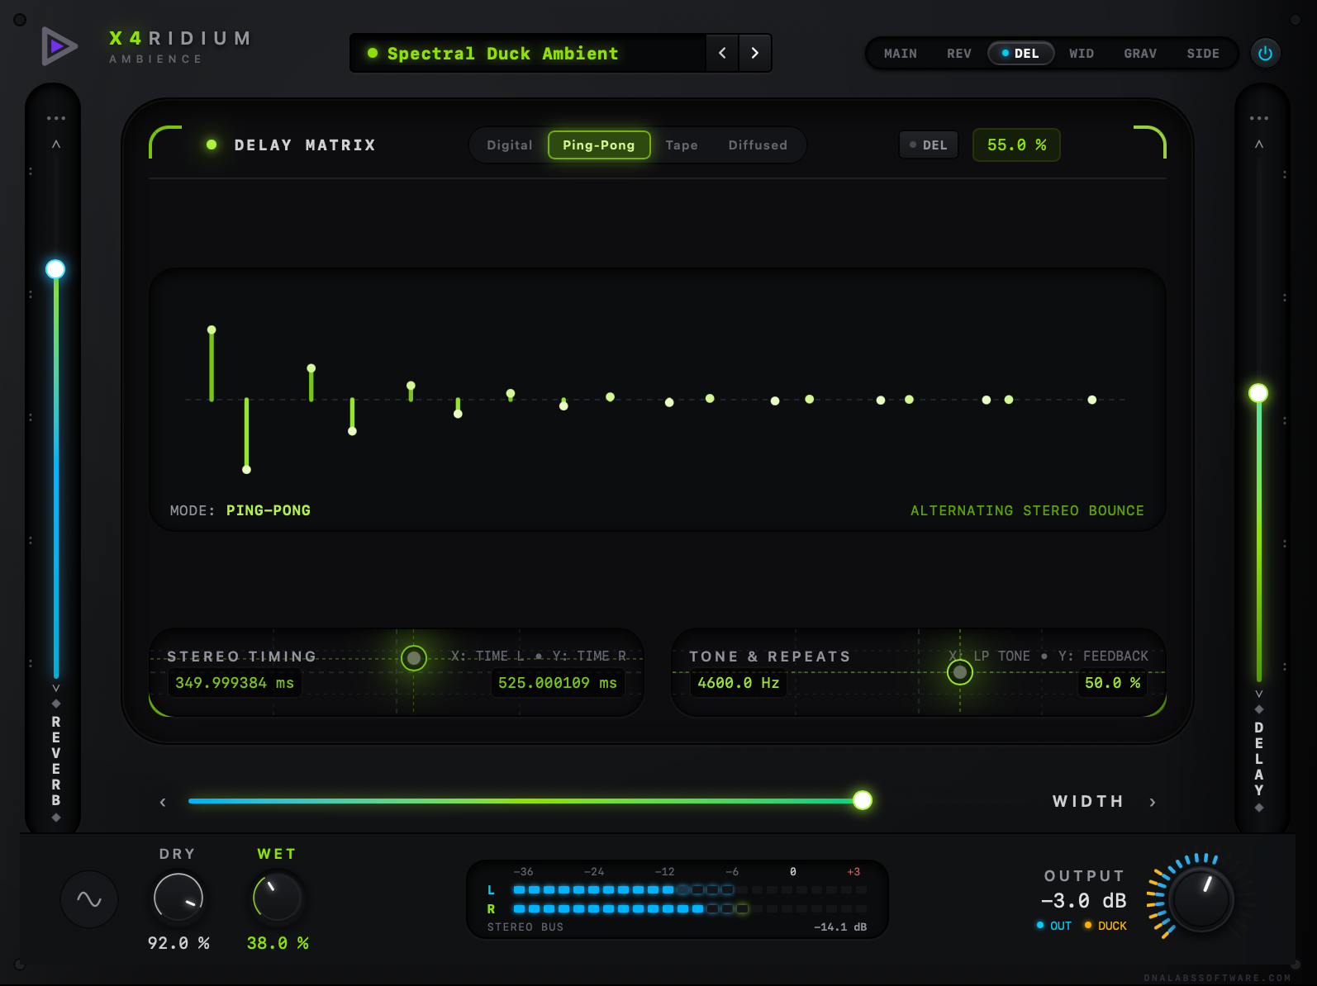This screenshot has height=986, width=1317.
Task: Open the SIDE tab
Action: (x=1203, y=54)
